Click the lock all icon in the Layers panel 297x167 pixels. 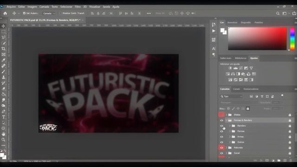[248, 109]
